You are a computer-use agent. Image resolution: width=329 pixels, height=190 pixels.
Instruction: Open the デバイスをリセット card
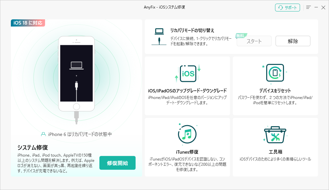click(x=275, y=85)
